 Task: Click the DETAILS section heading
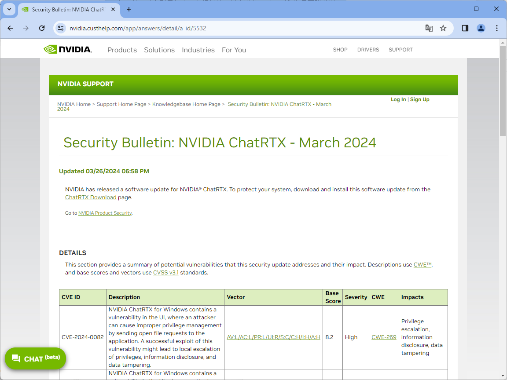[73, 253]
